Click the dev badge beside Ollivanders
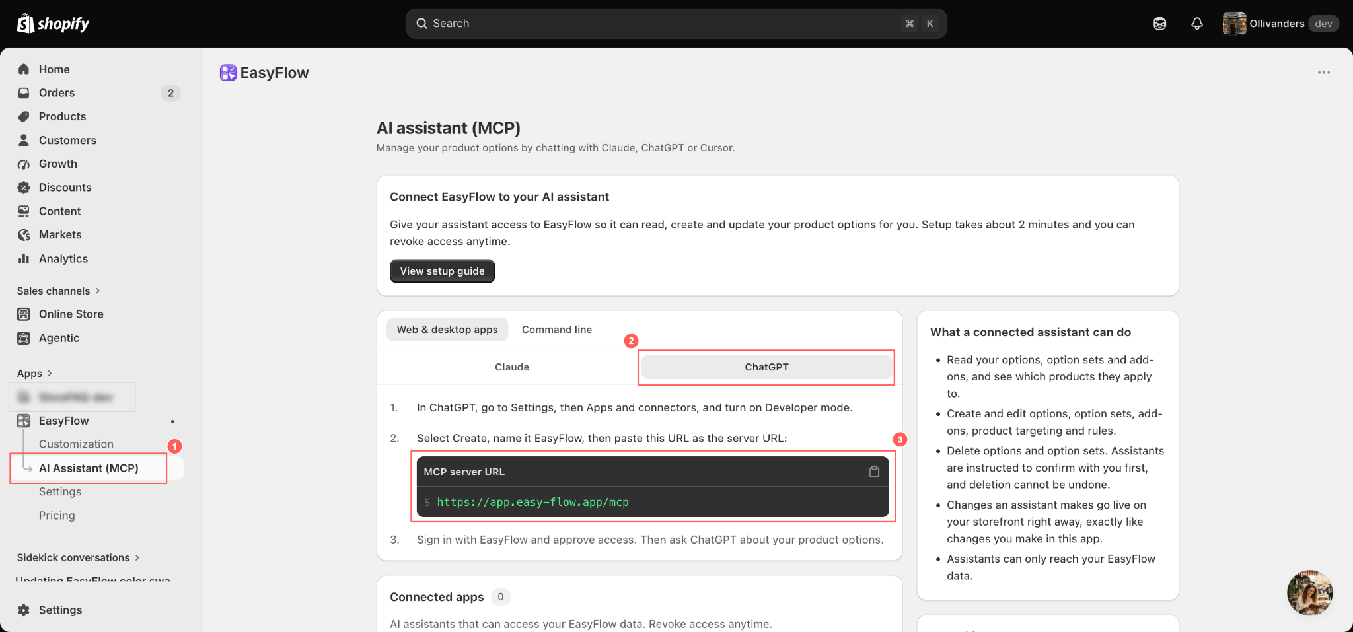Viewport: 1353px width, 632px height. click(1323, 24)
